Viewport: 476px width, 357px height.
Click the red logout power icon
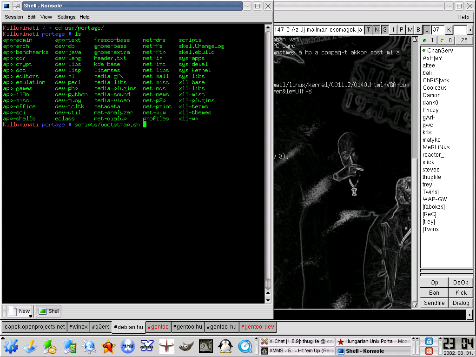click(429, 350)
